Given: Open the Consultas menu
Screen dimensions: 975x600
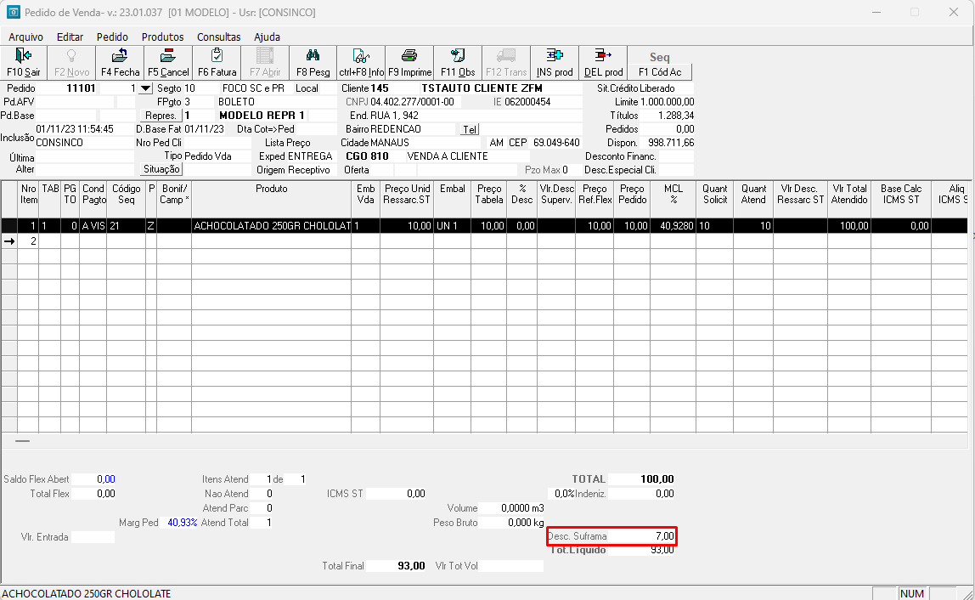Looking at the screenshot, I should 218,37.
